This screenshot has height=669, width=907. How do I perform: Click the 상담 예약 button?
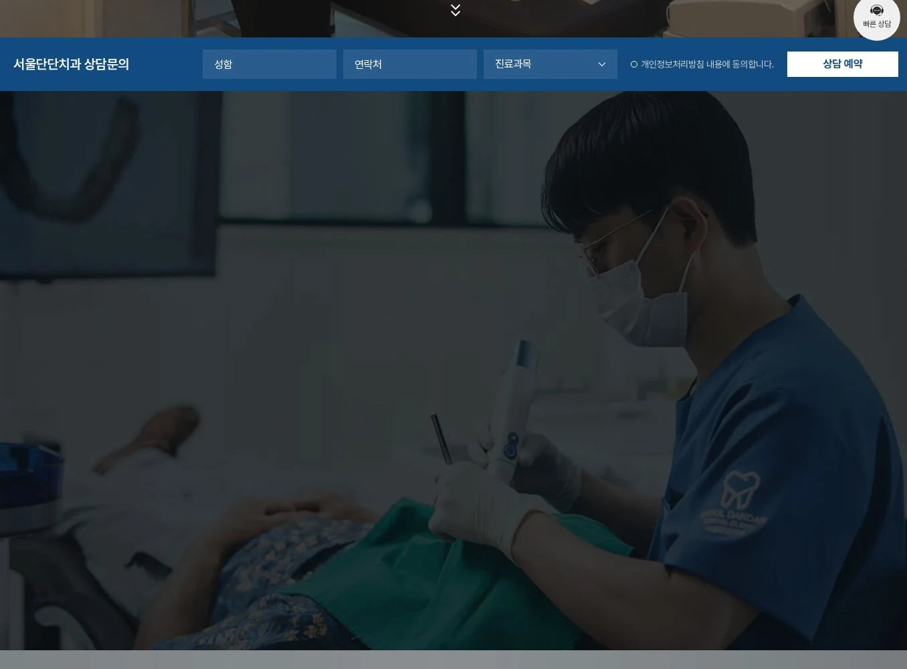click(843, 64)
